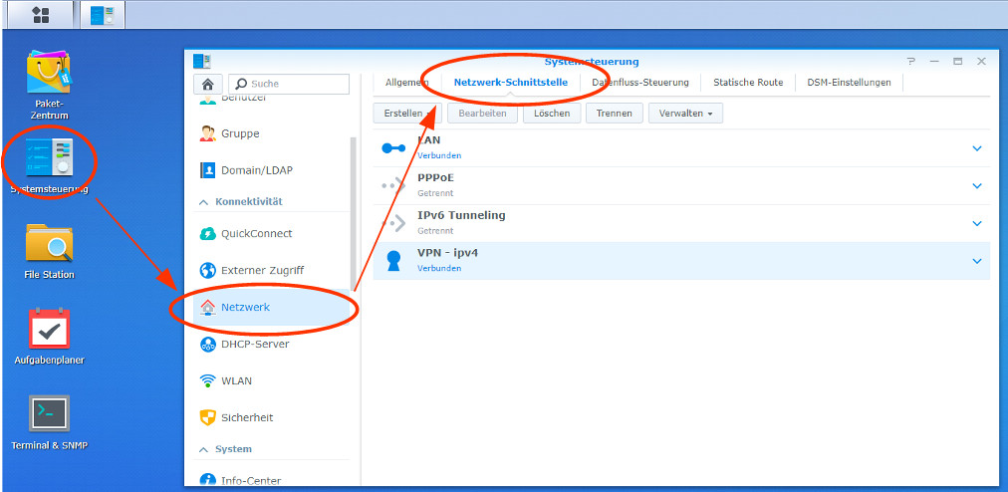
Task: Open DHCP-Server in sidebar
Action: (x=255, y=344)
